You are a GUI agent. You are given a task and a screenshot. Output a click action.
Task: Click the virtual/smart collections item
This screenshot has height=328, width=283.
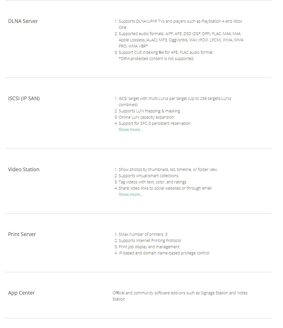(x=148, y=176)
